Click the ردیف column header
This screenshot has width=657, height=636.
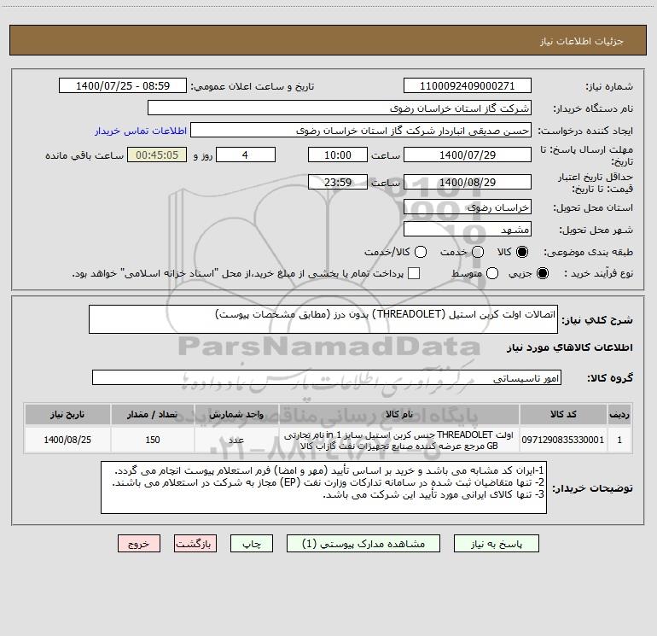point(619,414)
